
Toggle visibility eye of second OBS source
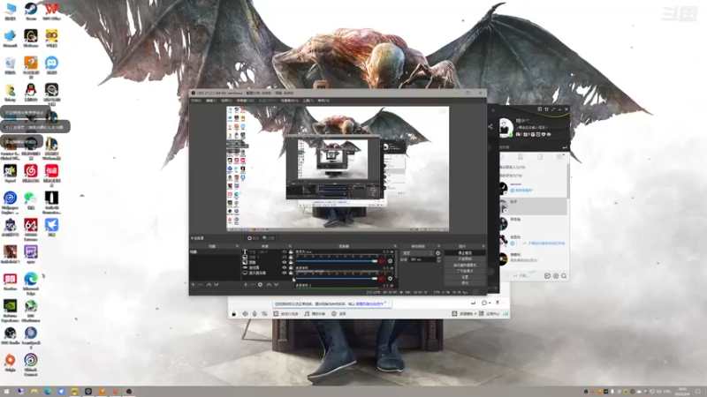coord(284,257)
